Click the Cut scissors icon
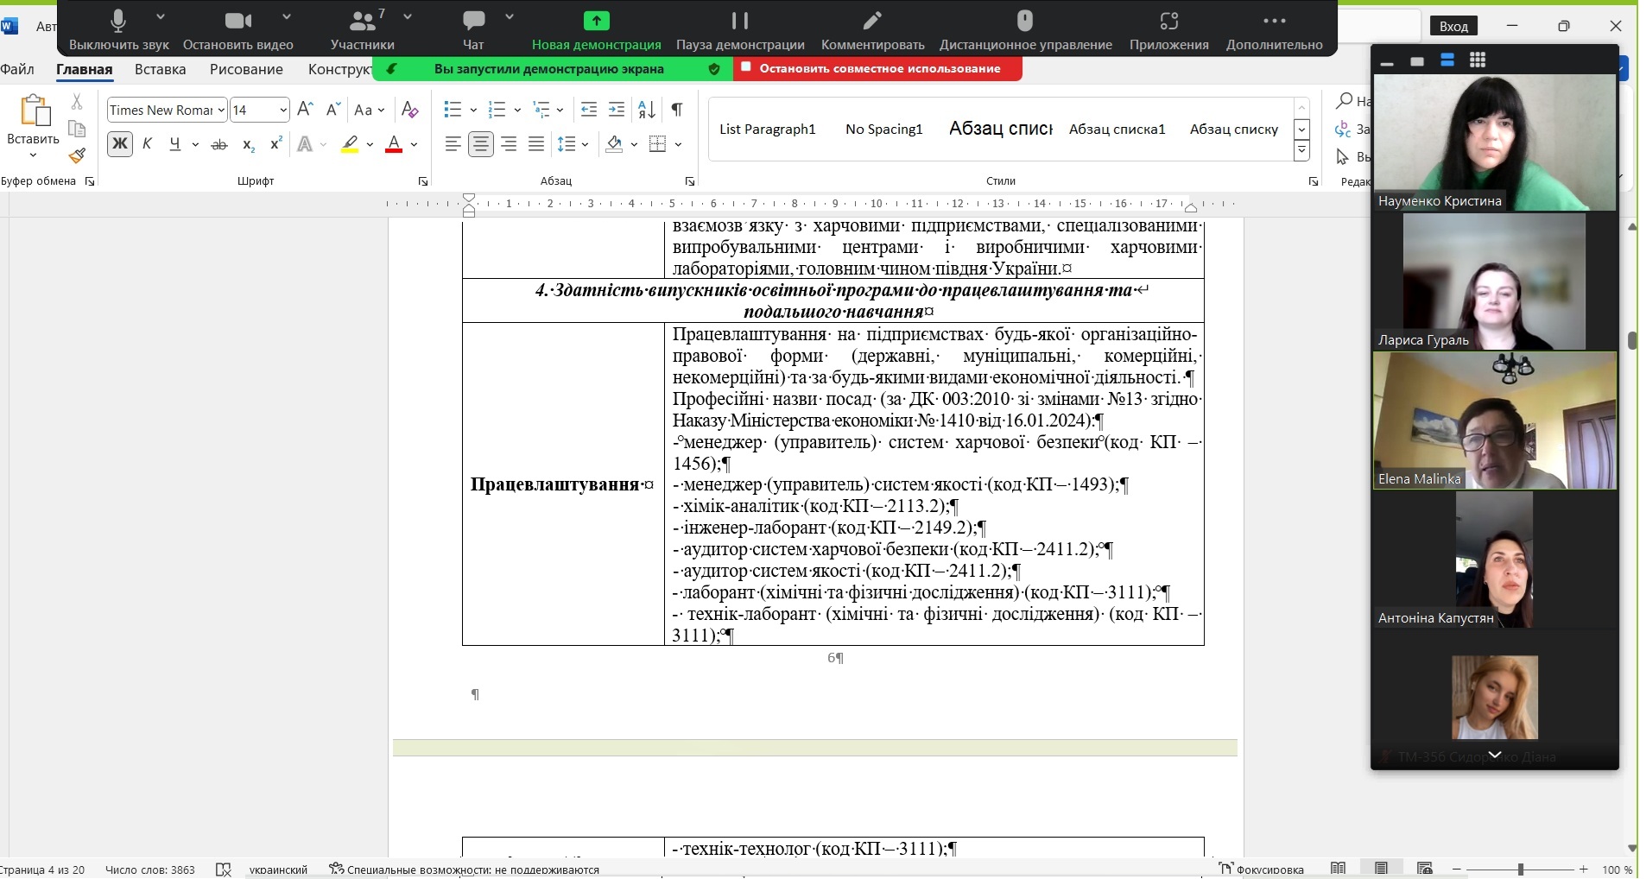The height and width of the screenshot is (879, 1646). [77, 102]
